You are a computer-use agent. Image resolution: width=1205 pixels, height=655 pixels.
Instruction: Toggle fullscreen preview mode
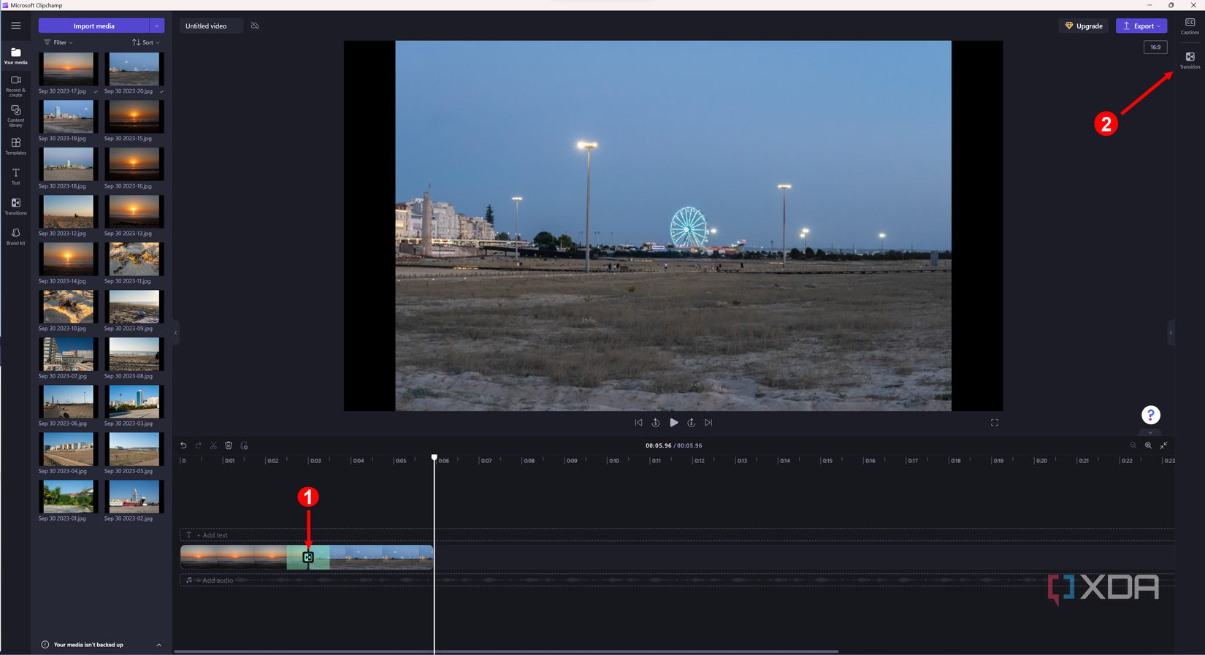(994, 423)
